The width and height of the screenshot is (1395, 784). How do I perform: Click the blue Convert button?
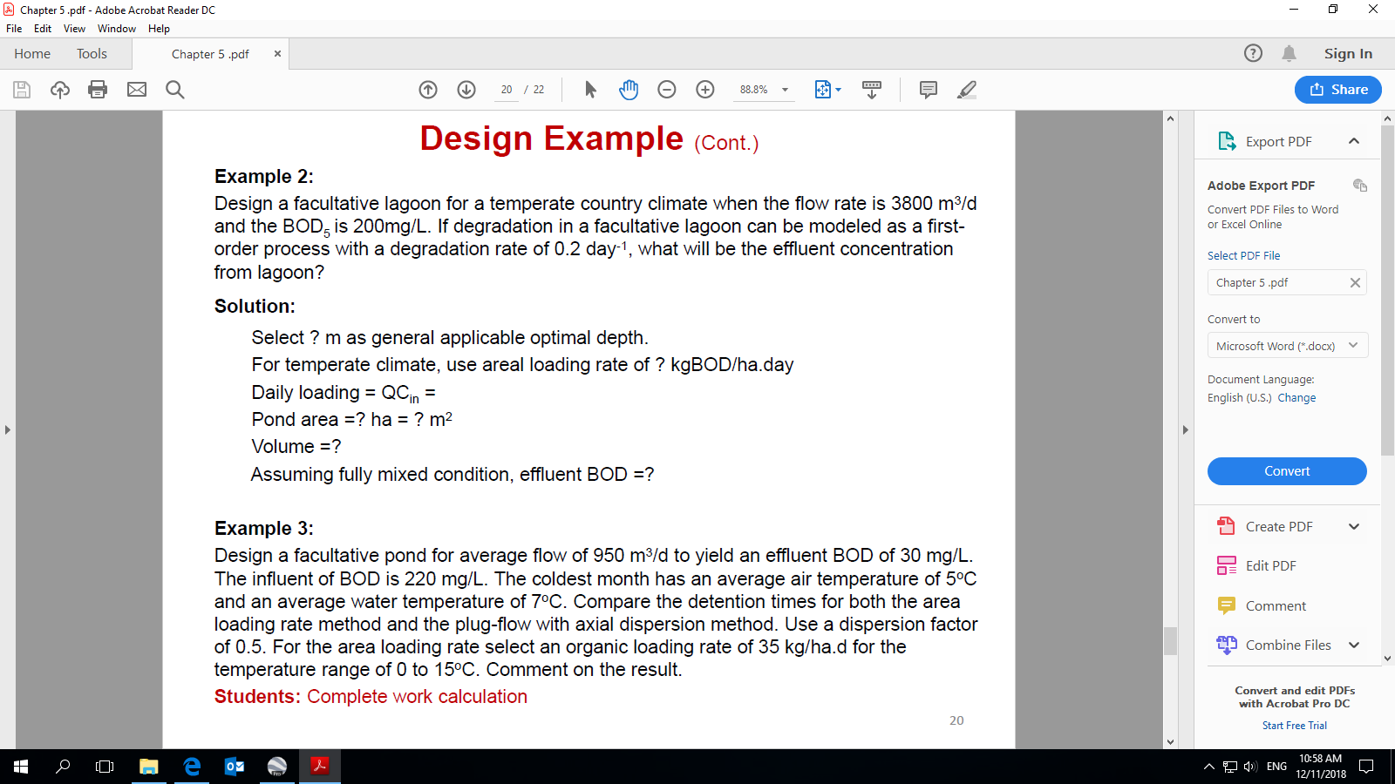[x=1287, y=471]
